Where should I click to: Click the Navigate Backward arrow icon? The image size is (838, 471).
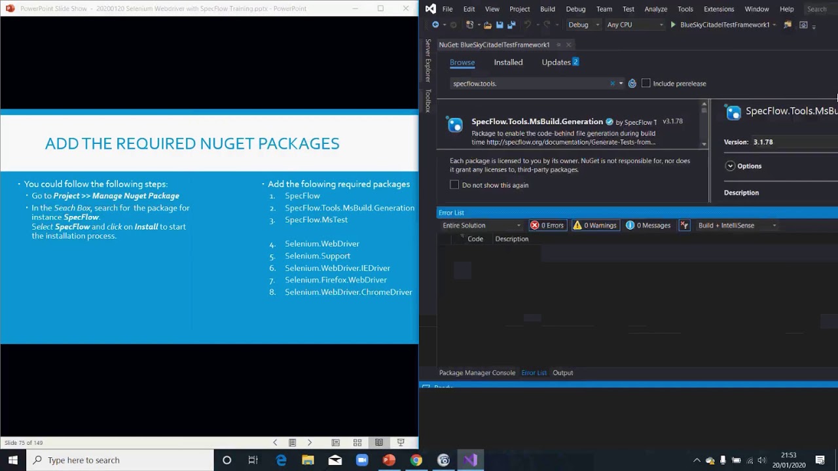435,25
